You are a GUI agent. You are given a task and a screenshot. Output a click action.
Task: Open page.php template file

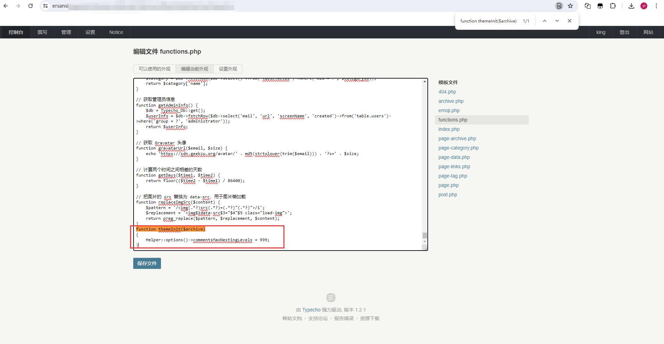tap(449, 185)
